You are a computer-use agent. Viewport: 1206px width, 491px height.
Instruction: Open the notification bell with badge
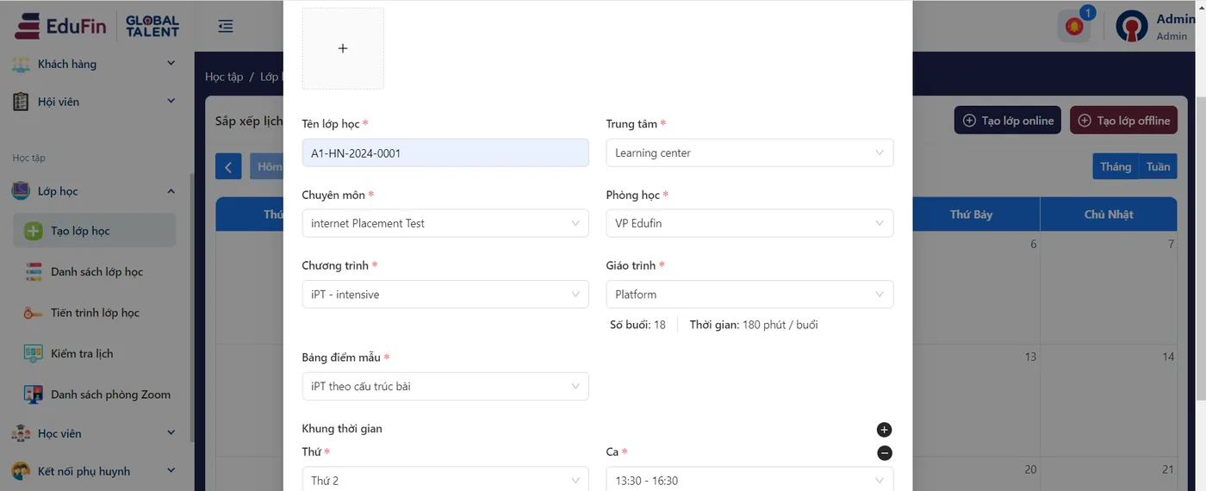click(1074, 26)
